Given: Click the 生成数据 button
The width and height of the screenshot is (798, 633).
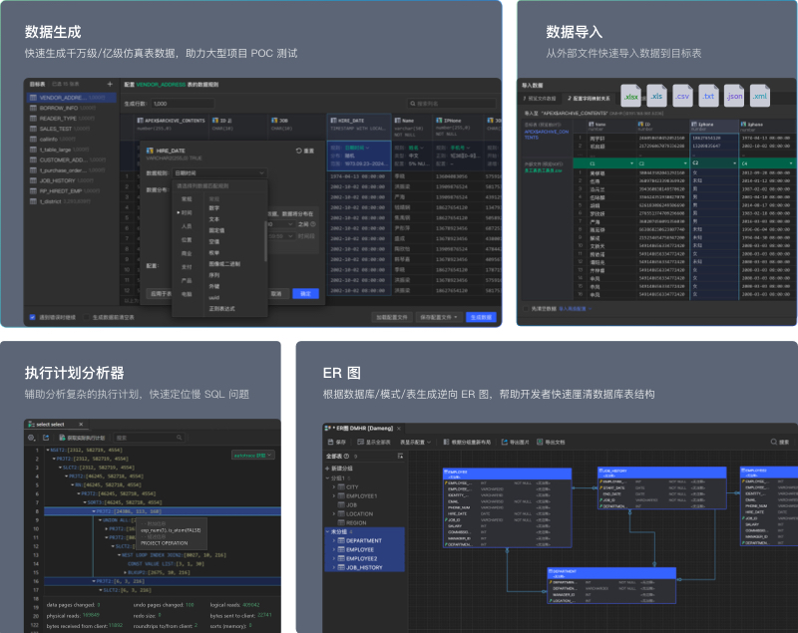Looking at the screenshot, I should [481, 317].
